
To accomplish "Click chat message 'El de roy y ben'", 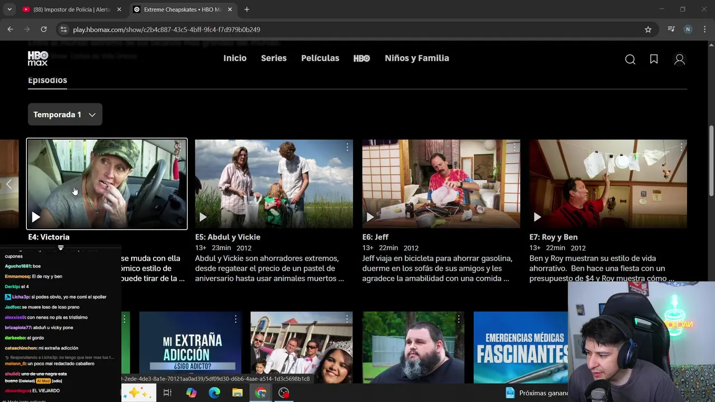I will point(47,276).
